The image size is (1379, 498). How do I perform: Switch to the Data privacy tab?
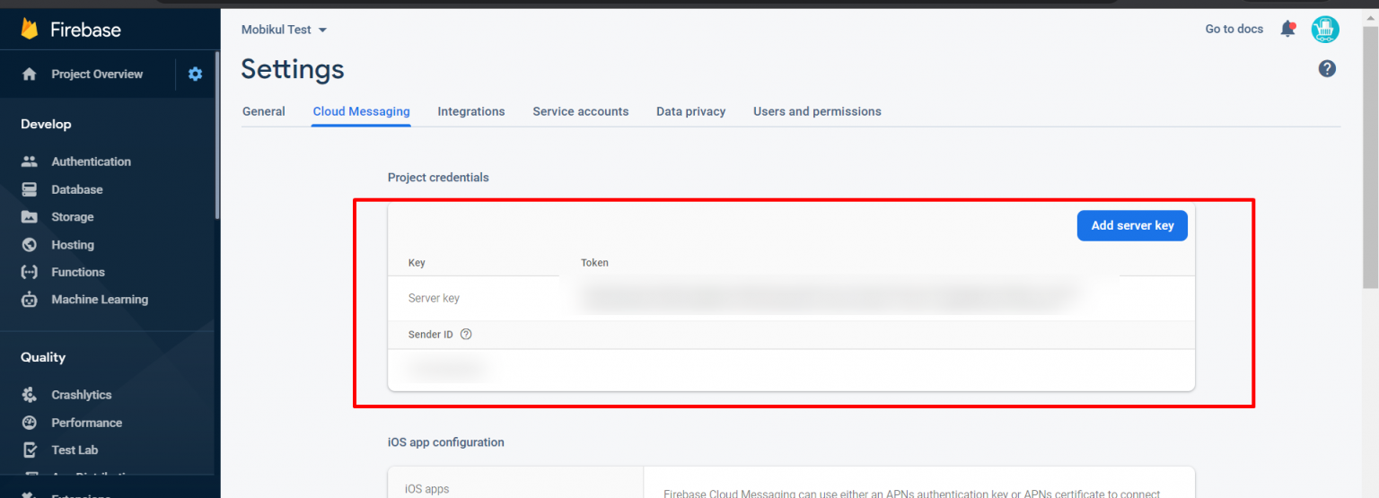(690, 111)
